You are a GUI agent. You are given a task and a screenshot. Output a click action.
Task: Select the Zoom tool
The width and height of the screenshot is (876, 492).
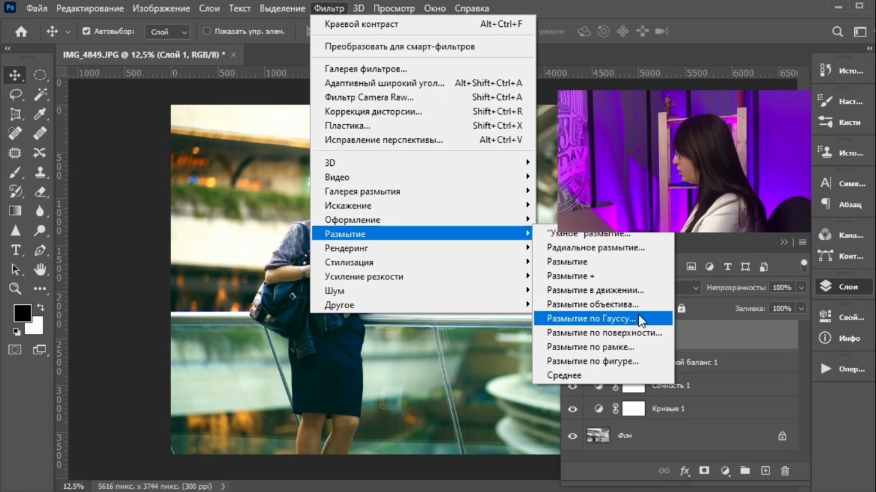tap(15, 289)
